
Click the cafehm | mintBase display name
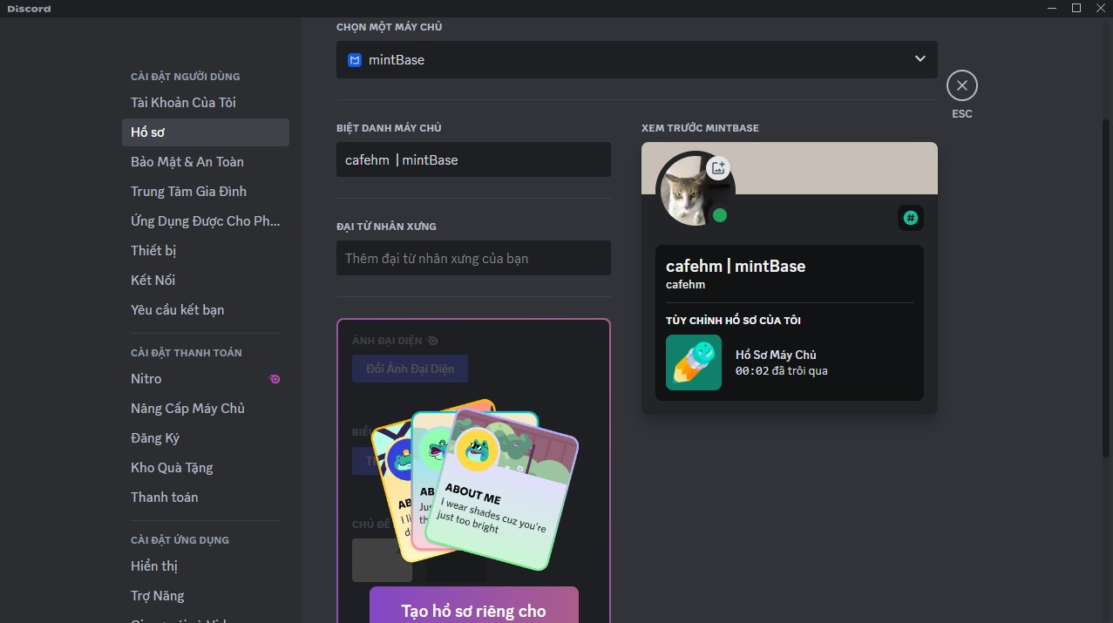(x=736, y=266)
